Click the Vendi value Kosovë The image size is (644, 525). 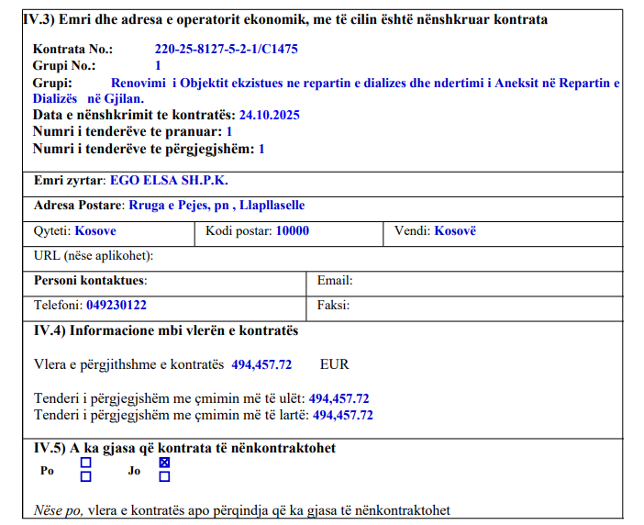coord(455,231)
